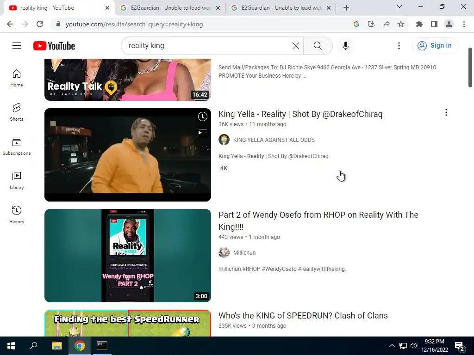Image resolution: width=474 pixels, height=355 pixels.
Task: Open the YouTube hamburger guide menu
Action: coord(17,46)
